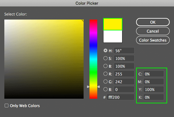Click the hue field showing 56°
The height and width of the screenshot is (117, 174).
pos(124,51)
